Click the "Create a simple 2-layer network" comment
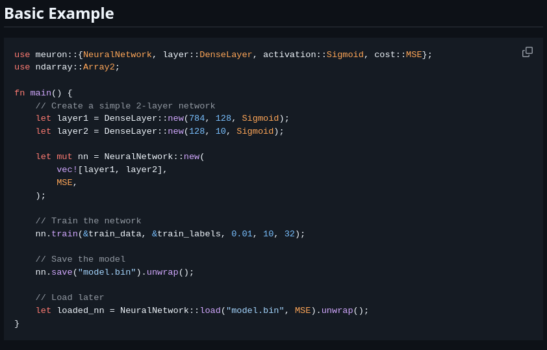 pyautogui.click(x=125, y=106)
